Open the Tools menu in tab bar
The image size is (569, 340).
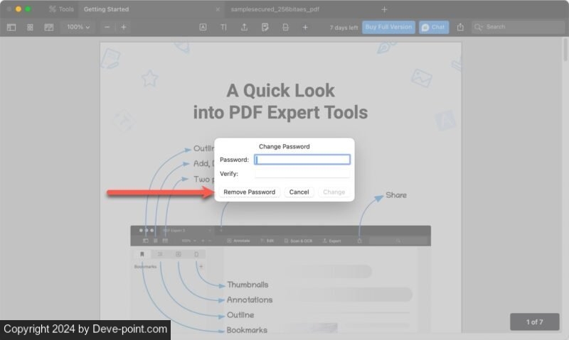pos(61,9)
